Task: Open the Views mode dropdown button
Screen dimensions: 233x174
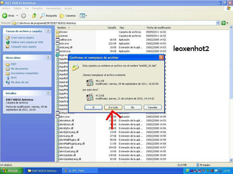Action: point(83,16)
